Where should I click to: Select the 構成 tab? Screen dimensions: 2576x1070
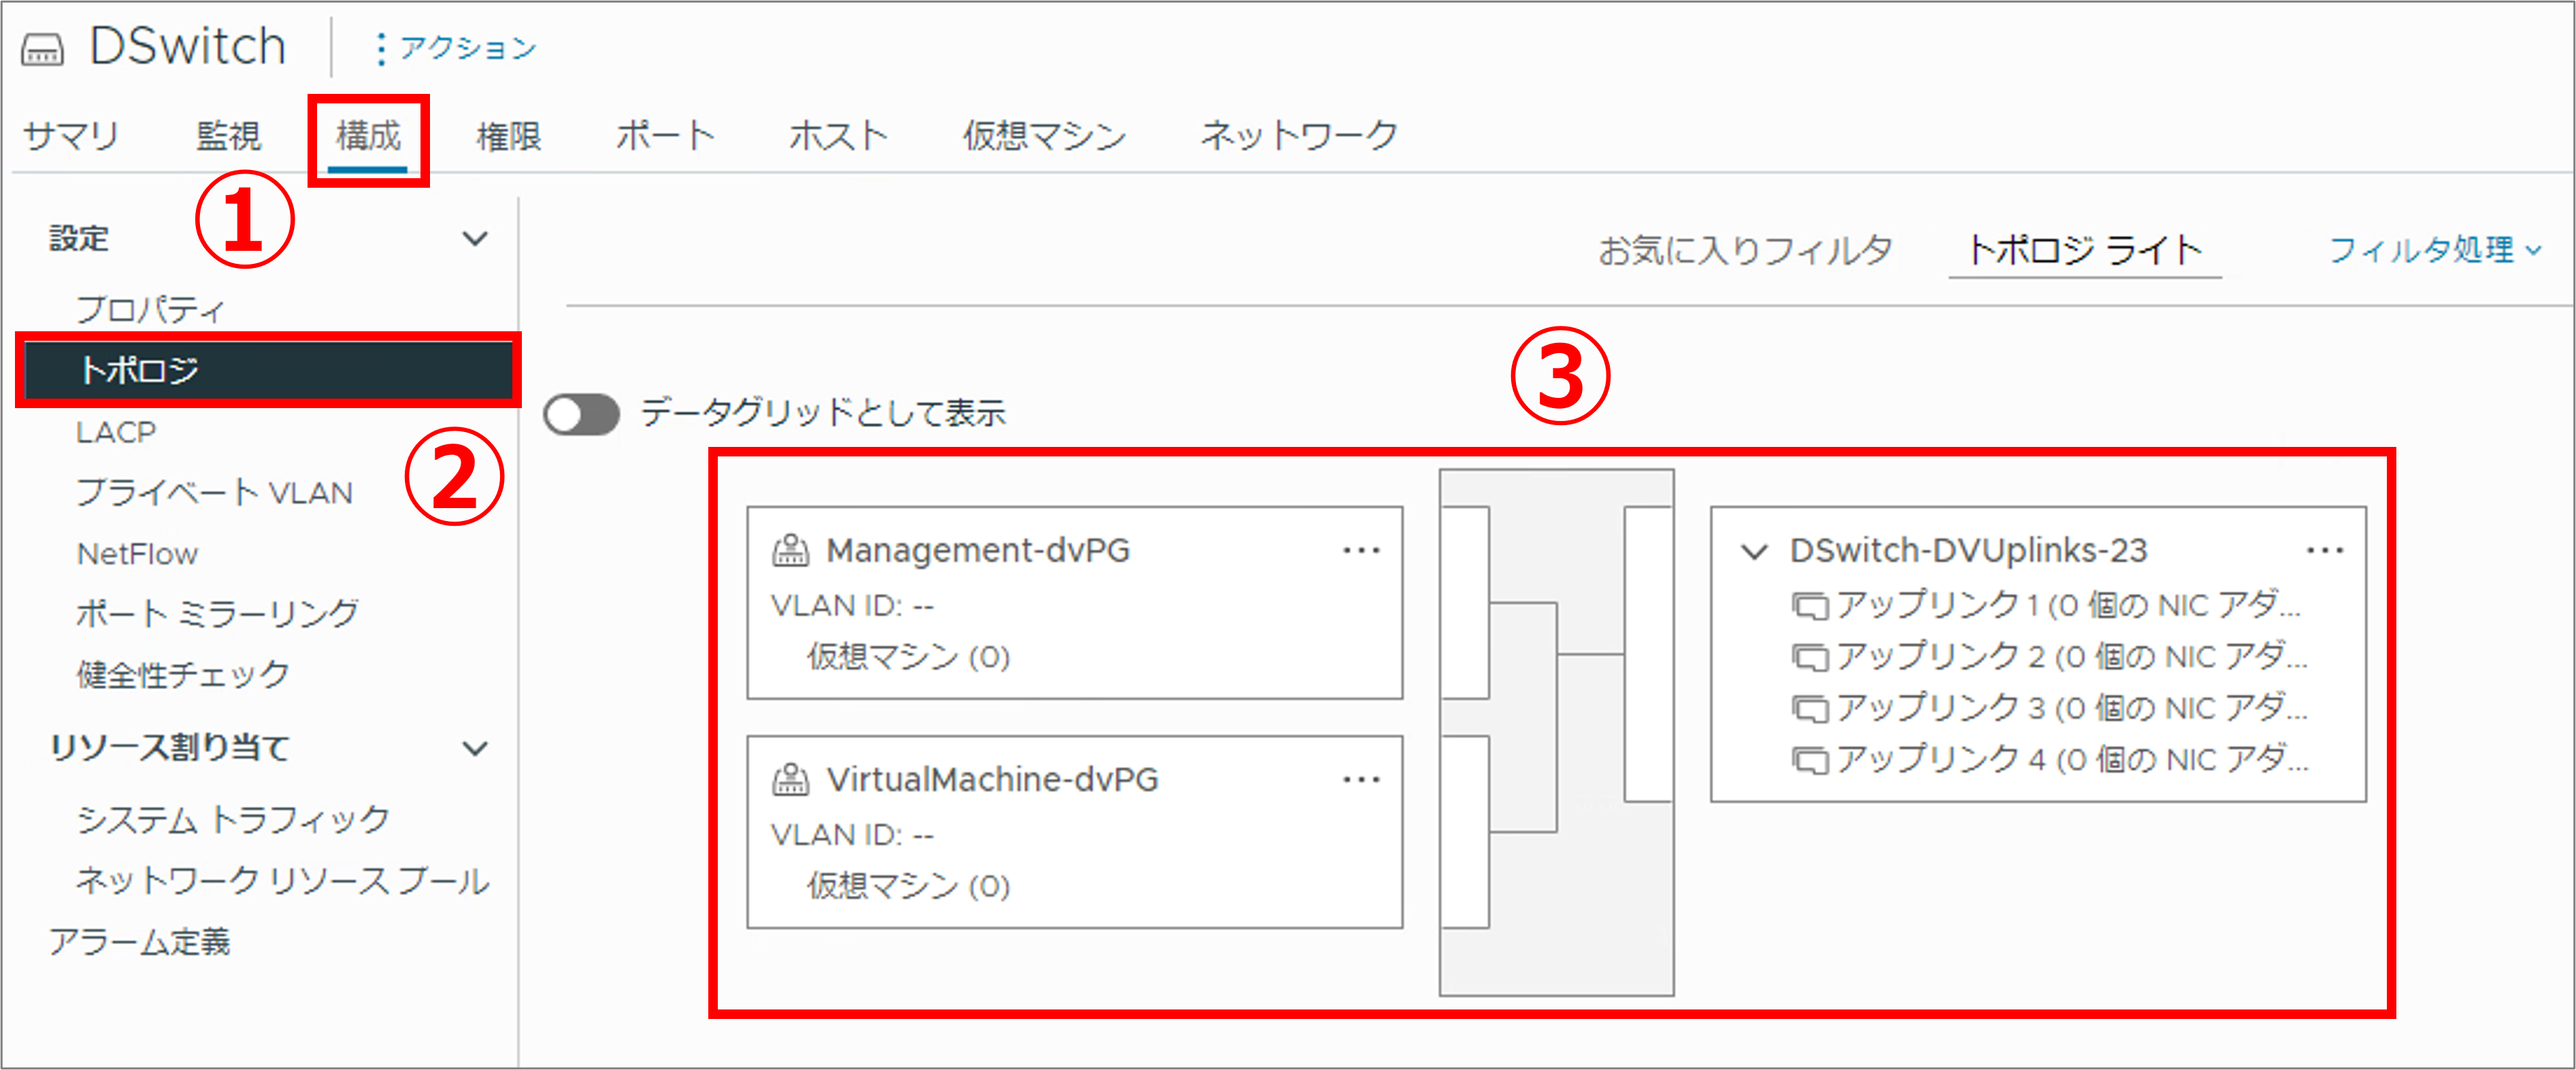(x=368, y=136)
